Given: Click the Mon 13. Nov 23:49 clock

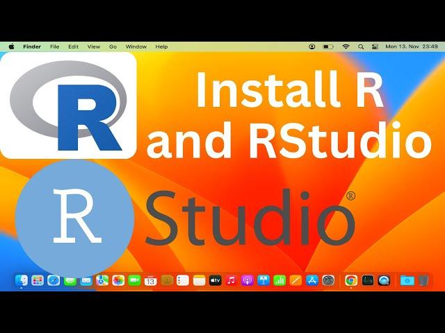Looking at the screenshot, I should (412, 46).
